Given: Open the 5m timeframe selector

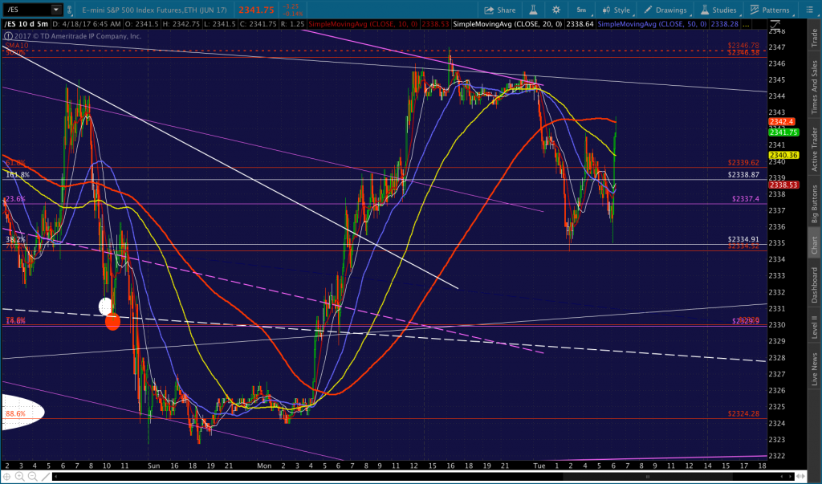Looking at the screenshot, I should [583, 10].
